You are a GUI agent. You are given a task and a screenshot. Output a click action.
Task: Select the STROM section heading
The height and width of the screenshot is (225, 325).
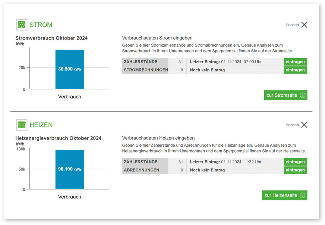point(41,25)
